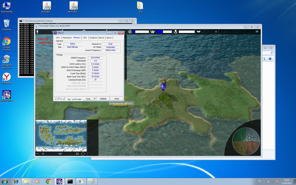
Task: Open Yandex Browser desktop shortcut
Action: tap(7, 77)
